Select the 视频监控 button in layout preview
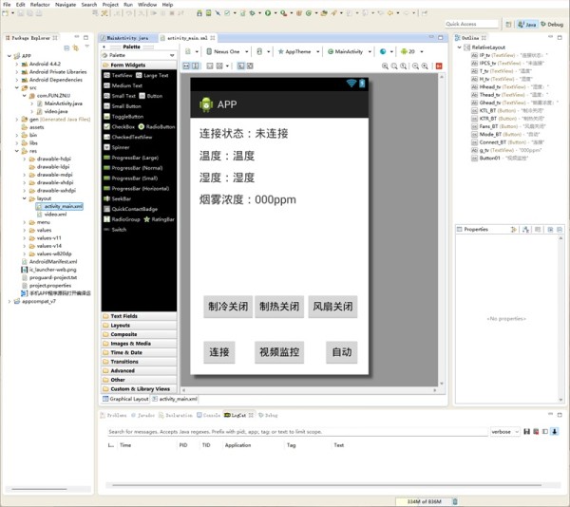This screenshot has height=507, width=570. pyautogui.click(x=279, y=352)
